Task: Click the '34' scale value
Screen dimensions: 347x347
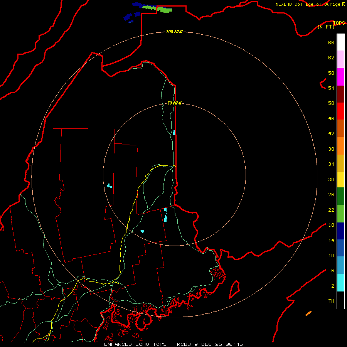Action: (x=331, y=164)
